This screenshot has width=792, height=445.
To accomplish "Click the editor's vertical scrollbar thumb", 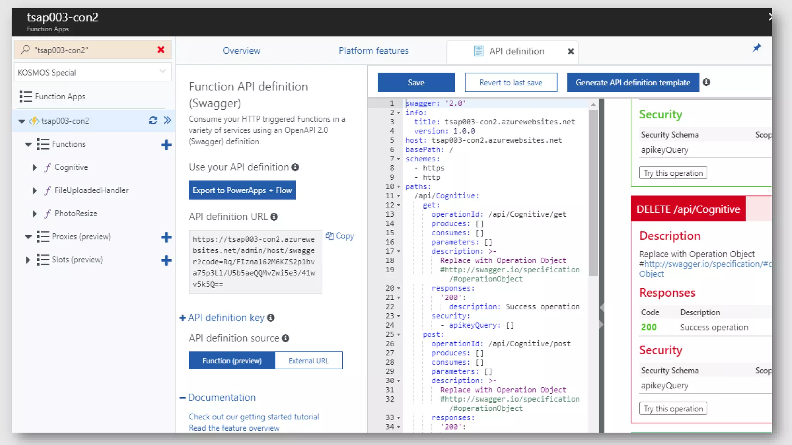I will click(593, 193).
